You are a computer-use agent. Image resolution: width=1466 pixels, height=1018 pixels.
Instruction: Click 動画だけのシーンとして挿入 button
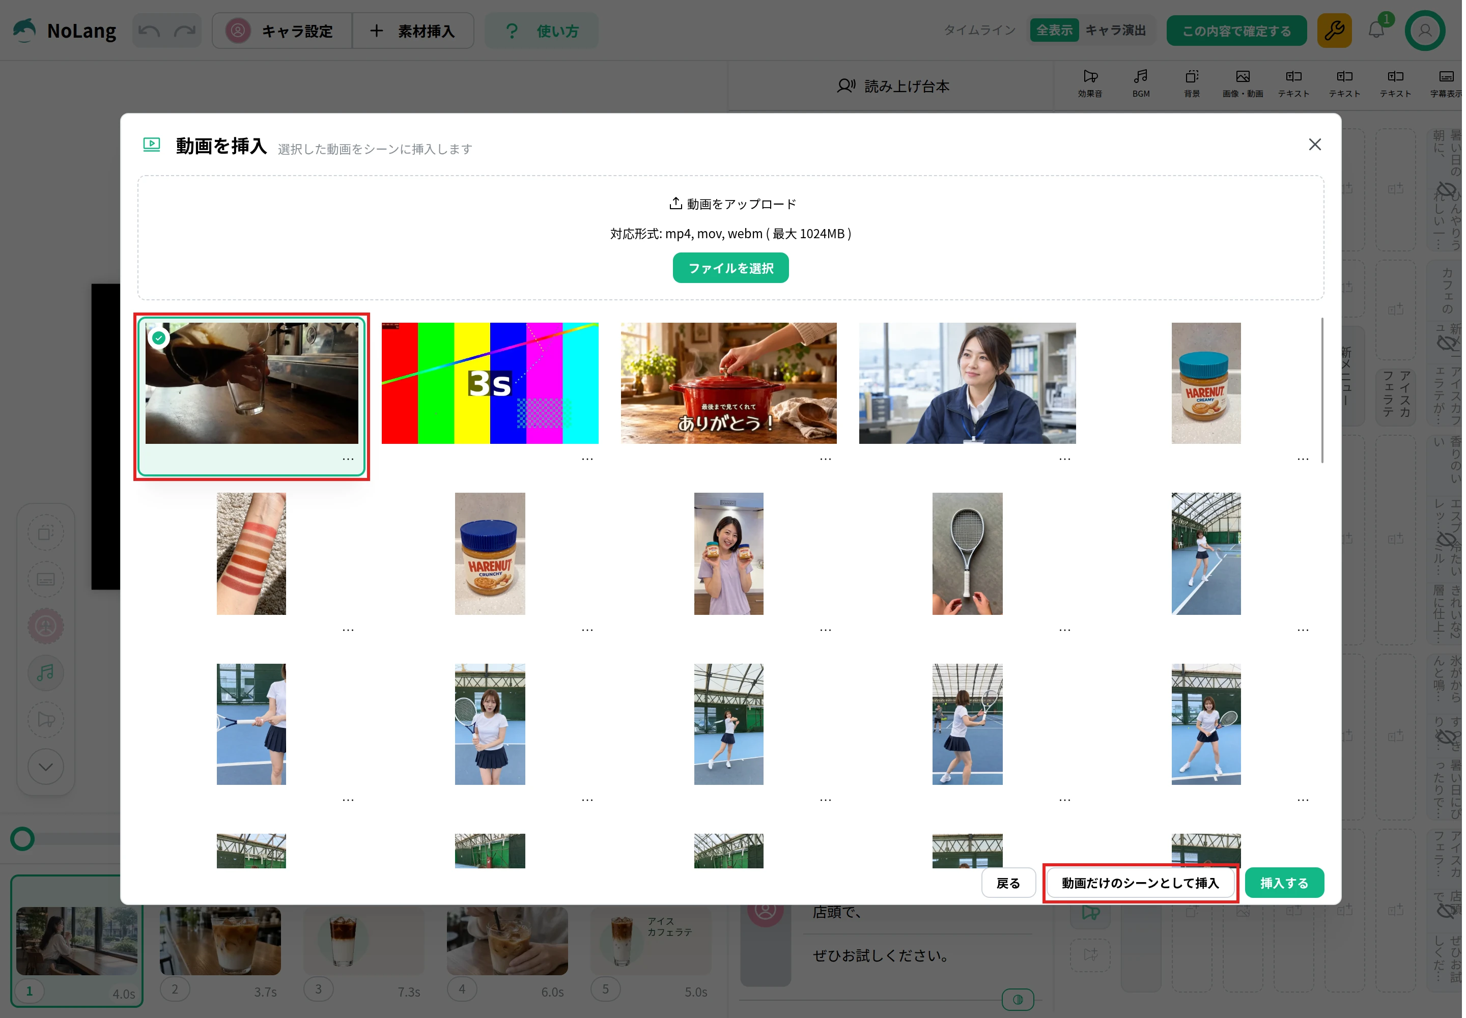point(1140,883)
